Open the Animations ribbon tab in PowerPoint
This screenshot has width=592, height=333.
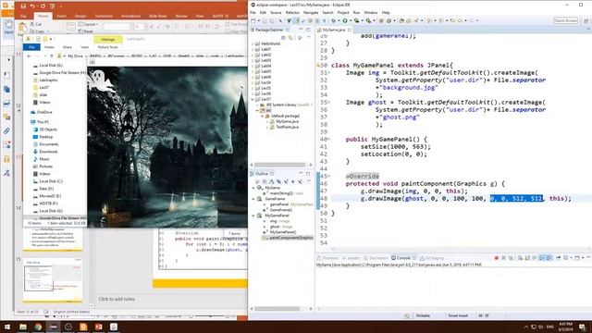(130, 16)
